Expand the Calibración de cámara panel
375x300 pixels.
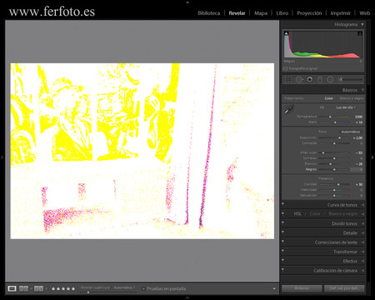[x=362, y=271]
